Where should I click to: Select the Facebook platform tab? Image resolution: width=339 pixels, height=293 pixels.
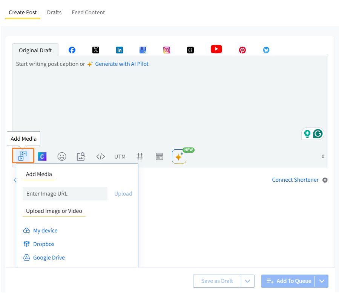pyautogui.click(x=72, y=50)
